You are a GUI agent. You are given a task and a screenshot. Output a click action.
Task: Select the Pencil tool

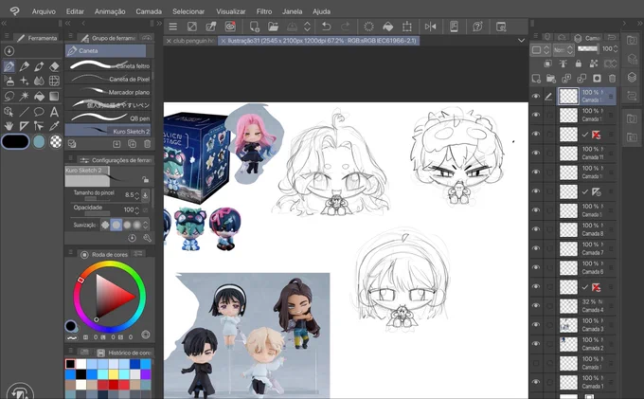pyautogui.click(x=25, y=66)
